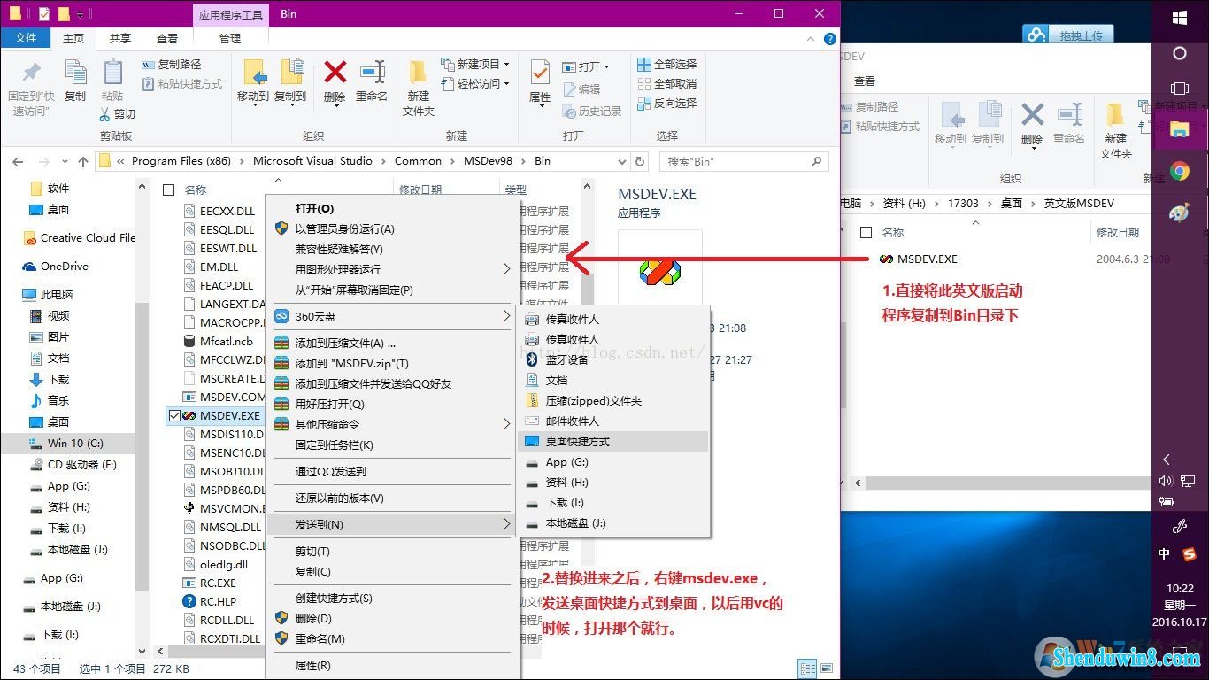1209x680 pixels.
Task: Click the Delete (删除) red X icon in the Bin window
Action: click(335, 72)
